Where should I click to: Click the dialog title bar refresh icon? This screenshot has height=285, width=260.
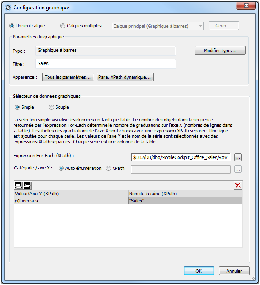(x=8, y=8)
